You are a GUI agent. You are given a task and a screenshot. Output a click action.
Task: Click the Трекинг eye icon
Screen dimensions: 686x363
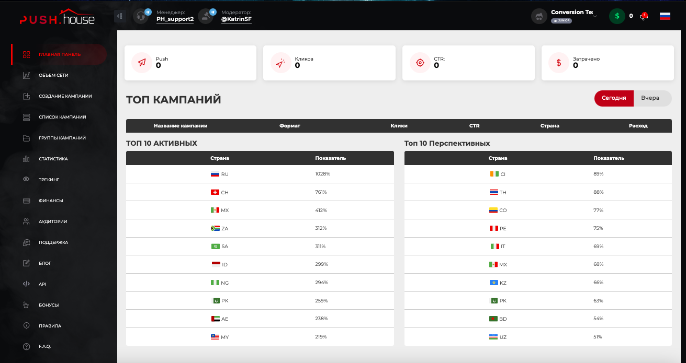(x=26, y=180)
